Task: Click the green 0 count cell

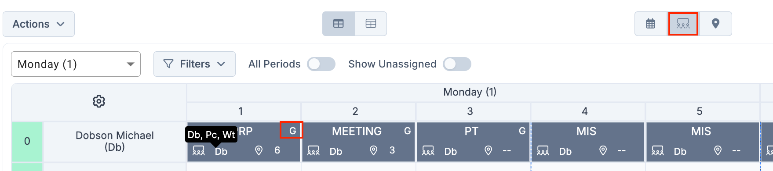Action: (x=27, y=141)
